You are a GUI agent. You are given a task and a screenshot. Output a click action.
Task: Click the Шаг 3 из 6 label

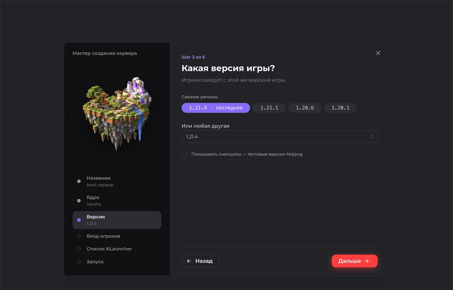tap(193, 57)
